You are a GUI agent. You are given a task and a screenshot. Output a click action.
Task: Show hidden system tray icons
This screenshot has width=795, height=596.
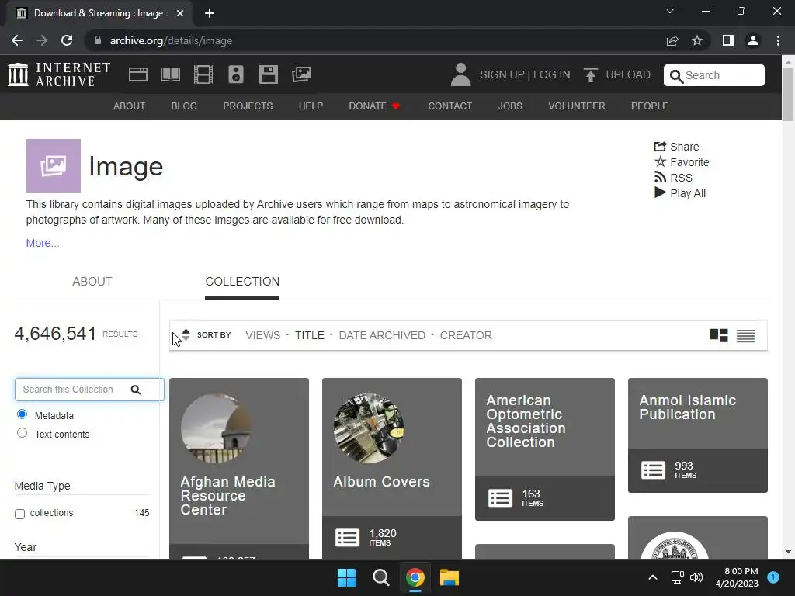click(653, 577)
